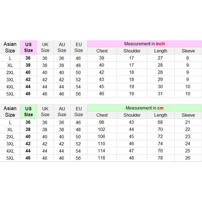Click the AU Size header in cm table
This screenshot has height=202, width=202.
[x=62, y=111]
